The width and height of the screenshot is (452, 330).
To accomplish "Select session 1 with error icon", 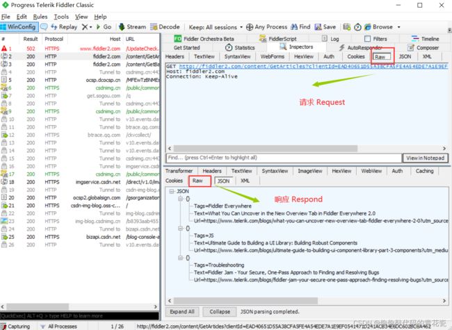I will (x=79, y=49).
